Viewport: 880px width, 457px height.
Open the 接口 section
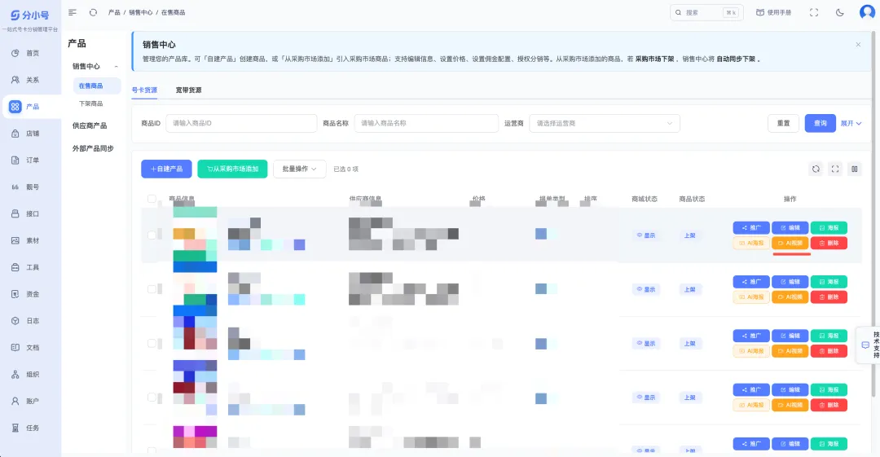click(31, 214)
